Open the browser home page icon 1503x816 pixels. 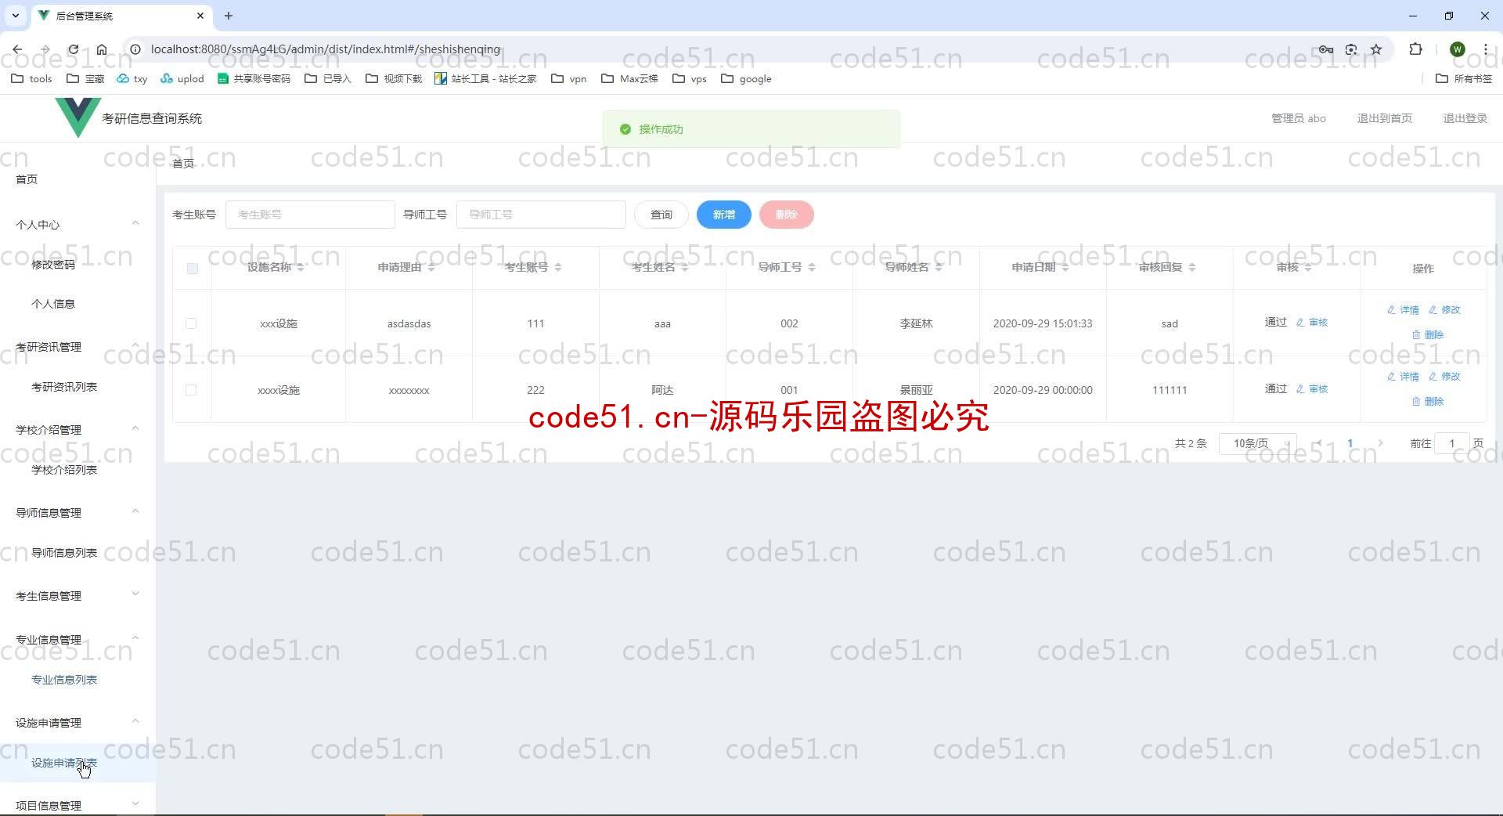(102, 49)
